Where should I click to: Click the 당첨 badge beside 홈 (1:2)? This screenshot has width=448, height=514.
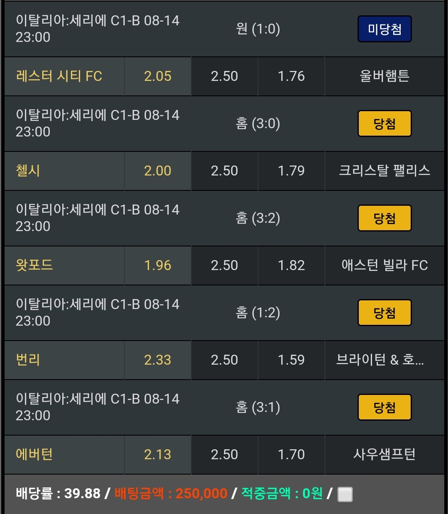[x=385, y=313]
